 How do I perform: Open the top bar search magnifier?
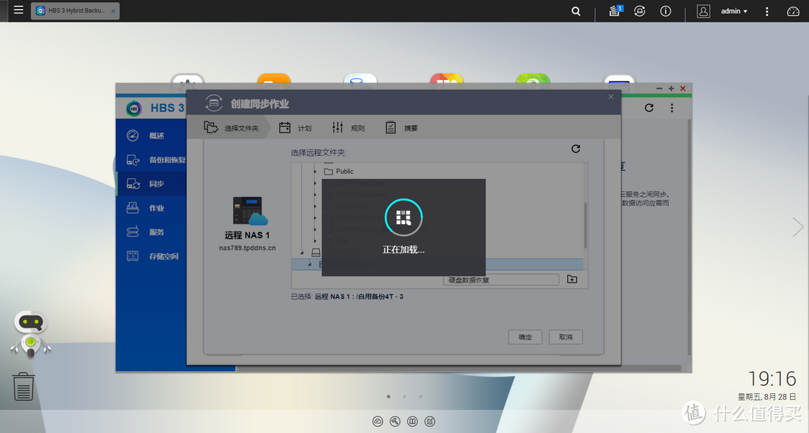(x=576, y=10)
